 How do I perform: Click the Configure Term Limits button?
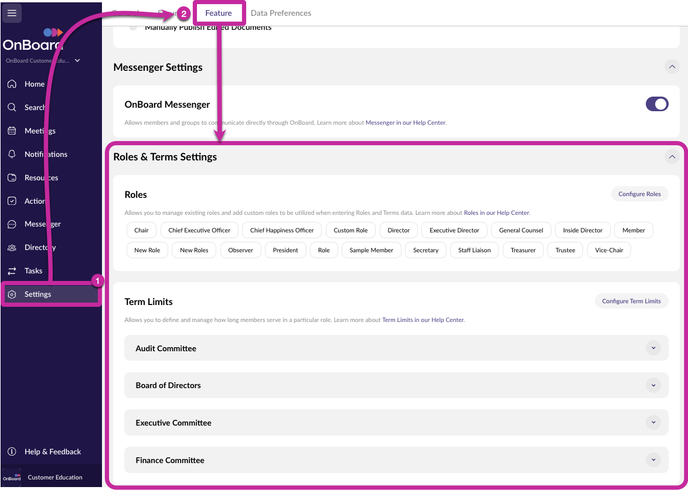631,301
